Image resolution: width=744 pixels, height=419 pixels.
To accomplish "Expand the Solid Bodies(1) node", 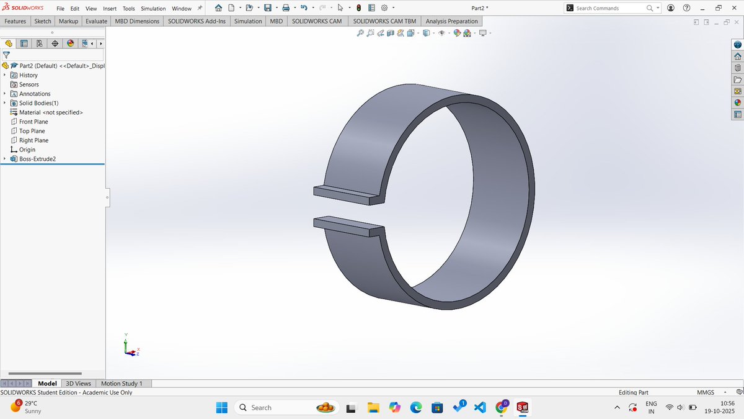I will (x=5, y=103).
